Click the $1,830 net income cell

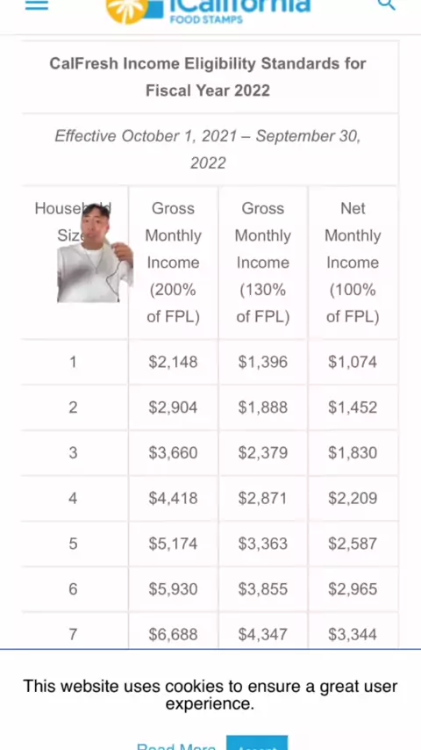353,453
